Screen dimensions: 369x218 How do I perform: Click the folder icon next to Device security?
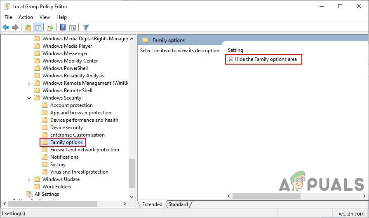pyautogui.click(x=45, y=128)
